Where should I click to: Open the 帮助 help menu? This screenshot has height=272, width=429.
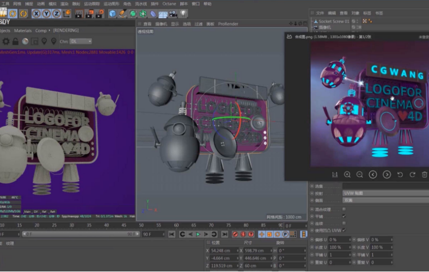click(x=207, y=4)
